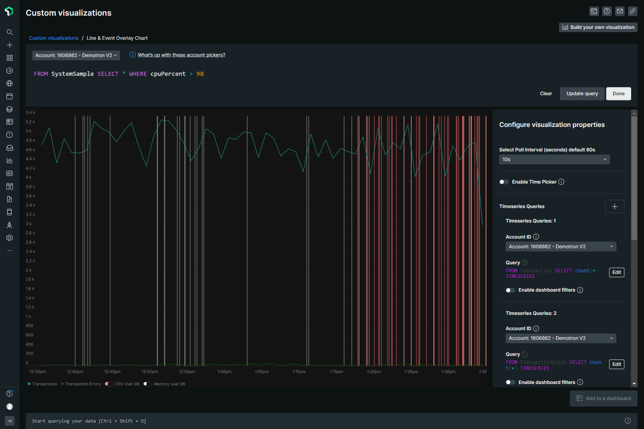Open the document logs sidebar icon
Image resolution: width=644 pixels, height=429 pixels.
coord(10,199)
